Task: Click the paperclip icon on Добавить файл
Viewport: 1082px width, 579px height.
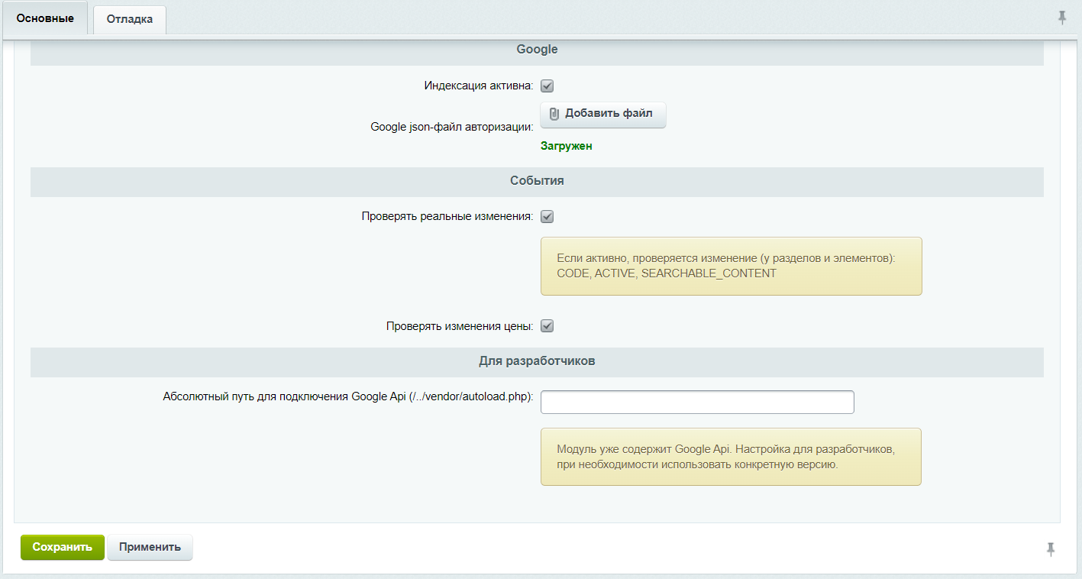Action: pos(554,115)
